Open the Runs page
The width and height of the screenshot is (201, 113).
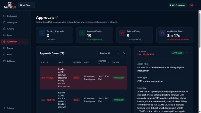coord(9,35)
